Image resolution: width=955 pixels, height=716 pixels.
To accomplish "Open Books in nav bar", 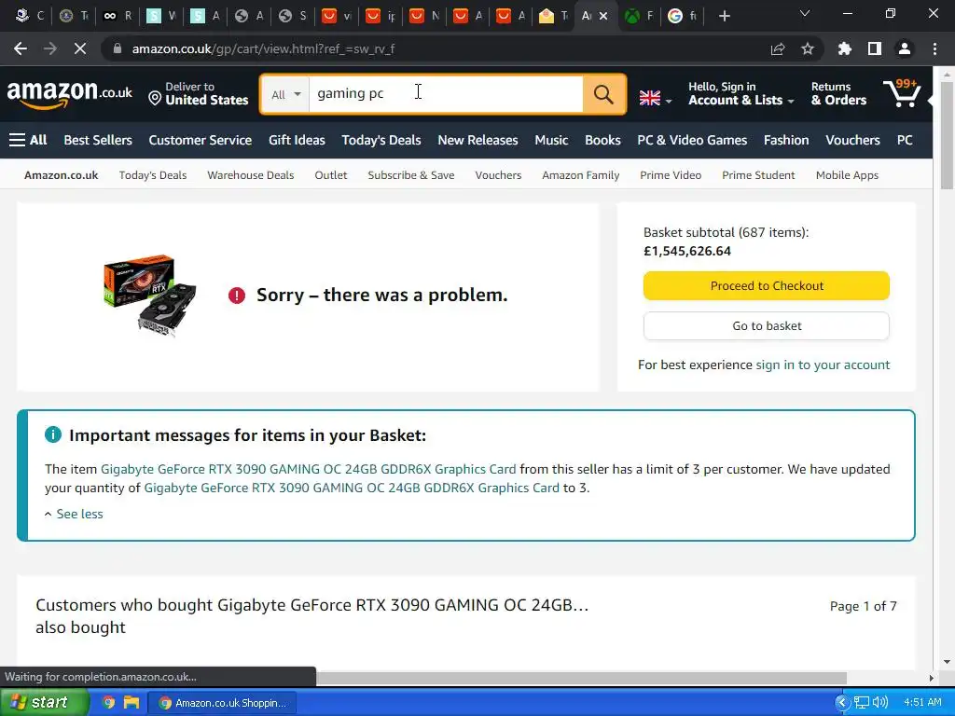I will (603, 140).
